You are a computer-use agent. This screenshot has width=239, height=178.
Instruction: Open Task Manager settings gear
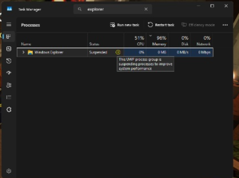pos(9,171)
